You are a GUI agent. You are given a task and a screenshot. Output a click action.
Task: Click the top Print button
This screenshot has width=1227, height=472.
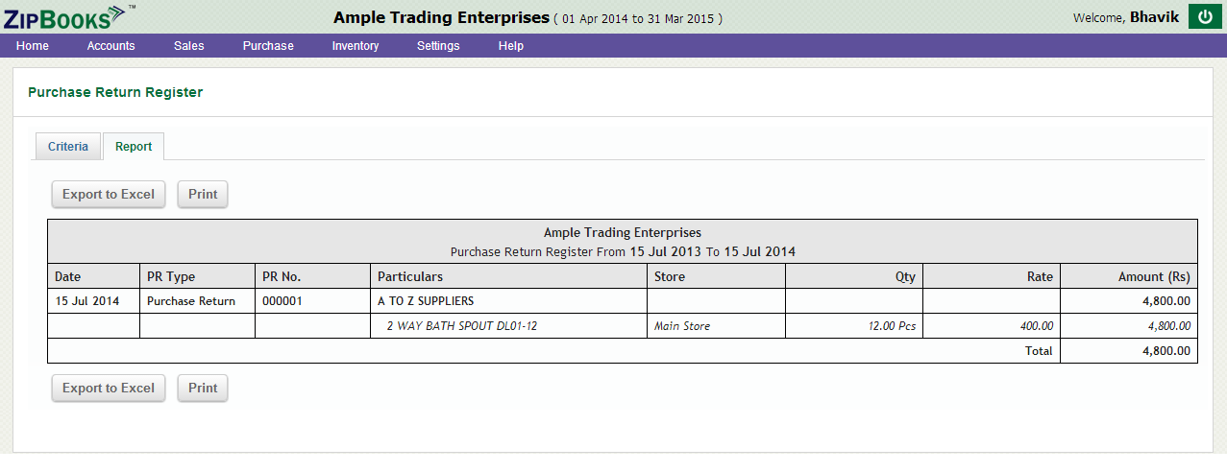(x=203, y=194)
